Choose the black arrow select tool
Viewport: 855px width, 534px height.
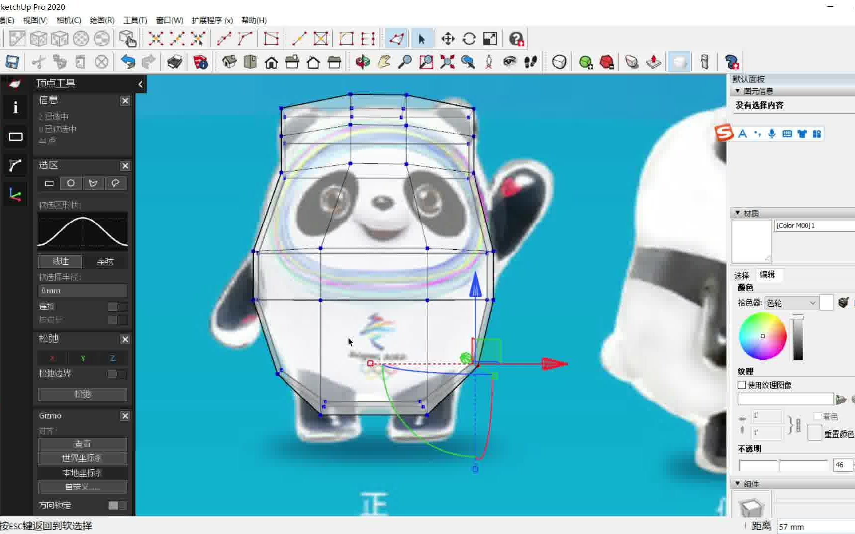point(422,39)
